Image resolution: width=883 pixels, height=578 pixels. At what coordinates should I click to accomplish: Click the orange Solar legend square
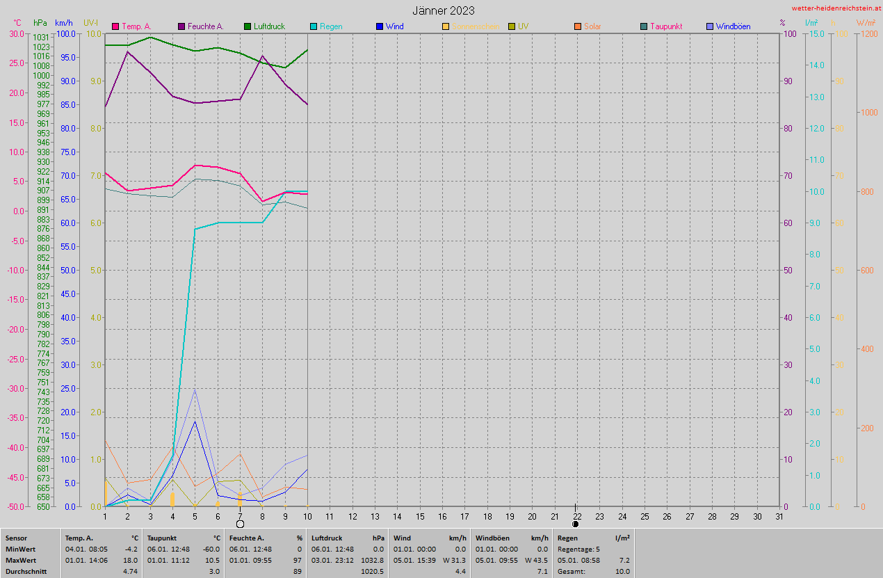(x=578, y=27)
